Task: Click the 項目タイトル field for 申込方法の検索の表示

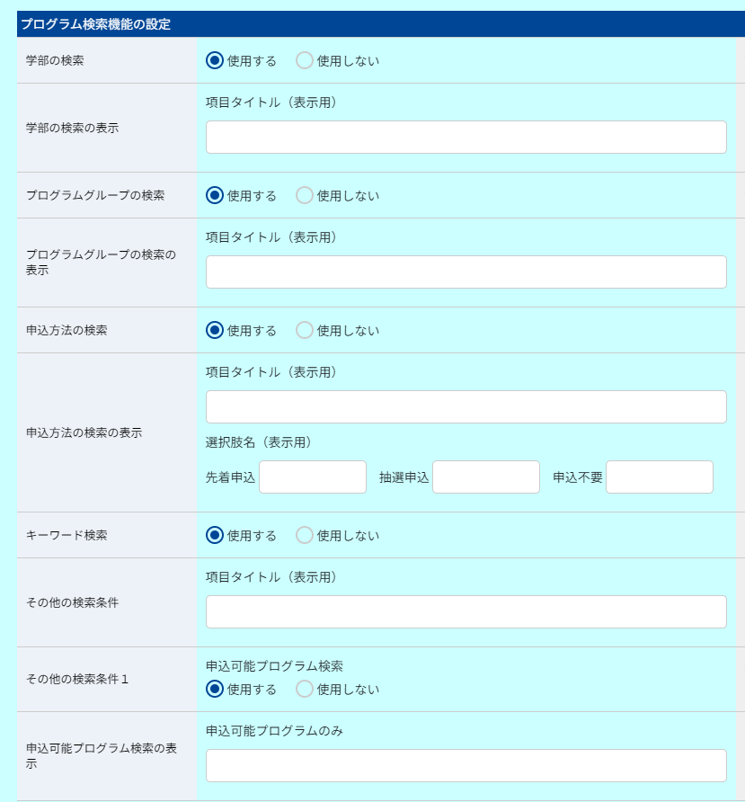Action: 466,407
